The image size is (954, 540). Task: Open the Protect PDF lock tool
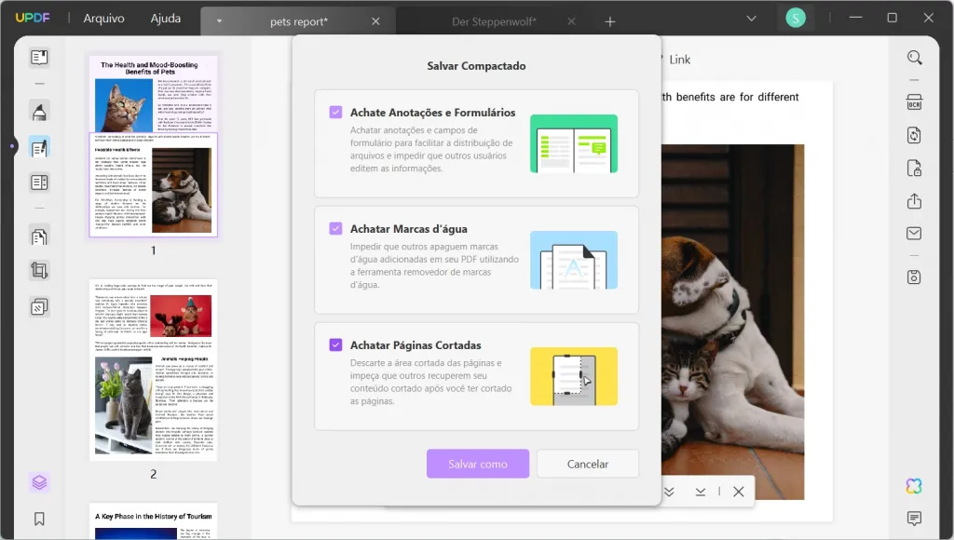(914, 168)
